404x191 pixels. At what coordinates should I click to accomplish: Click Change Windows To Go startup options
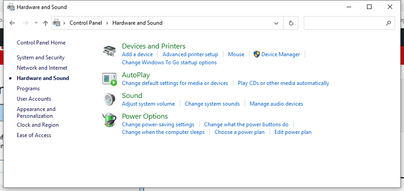(x=169, y=62)
